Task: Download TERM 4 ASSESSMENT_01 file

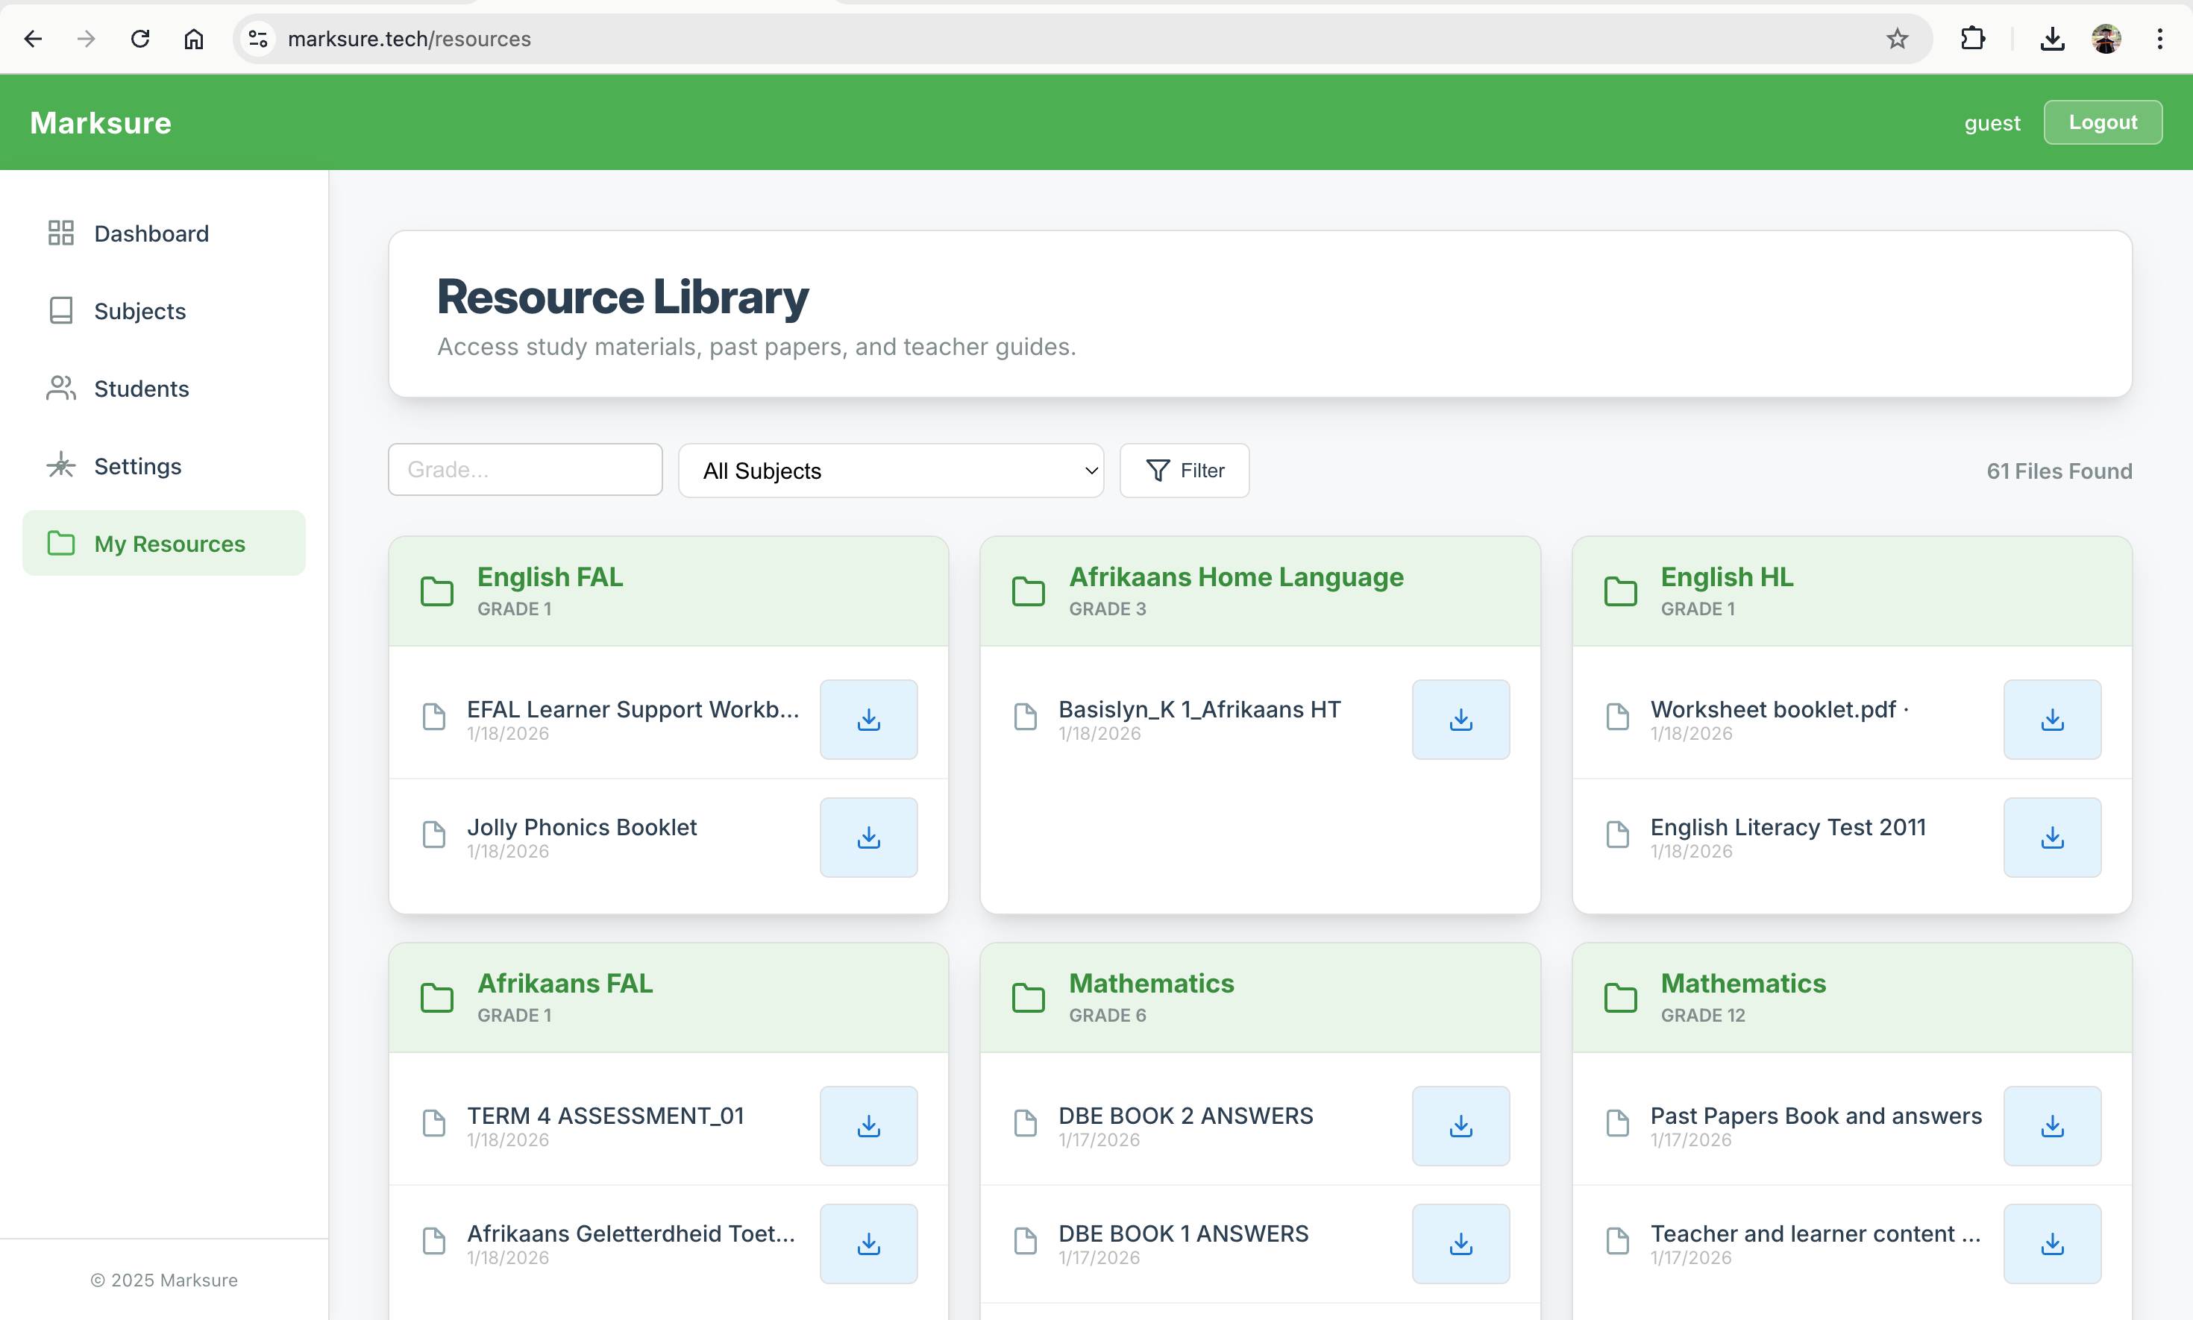Action: pyautogui.click(x=868, y=1126)
